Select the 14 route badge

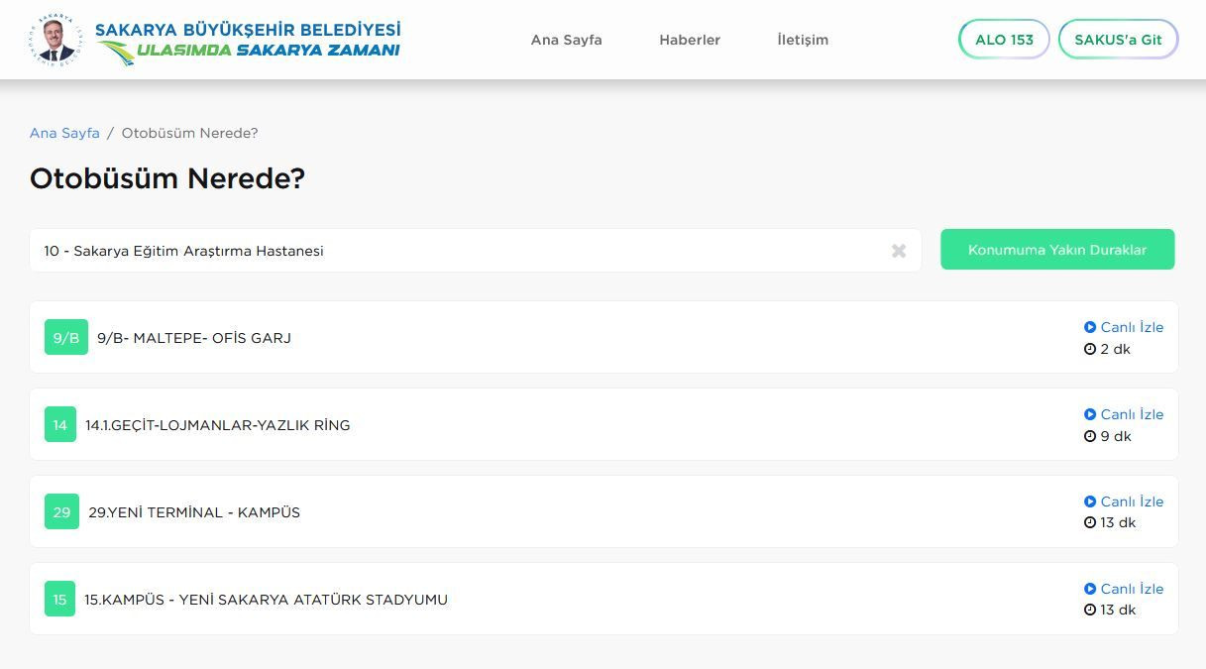pos(60,424)
